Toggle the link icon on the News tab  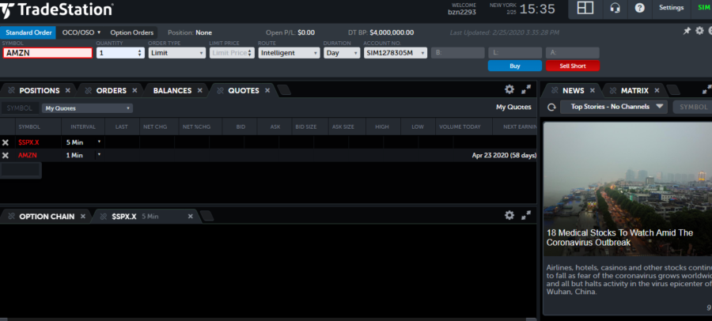click(555, 90)
